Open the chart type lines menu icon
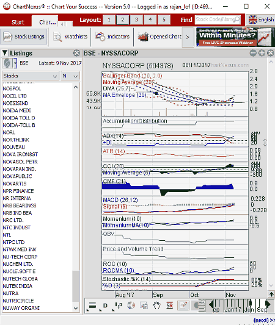The width and height of the screenshot is (275, 325). tap(92, 305)
